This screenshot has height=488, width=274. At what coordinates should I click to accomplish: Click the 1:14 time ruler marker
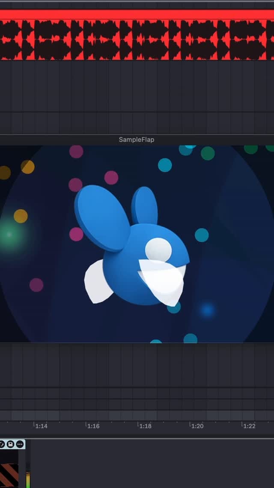click(x=41, y=426)
